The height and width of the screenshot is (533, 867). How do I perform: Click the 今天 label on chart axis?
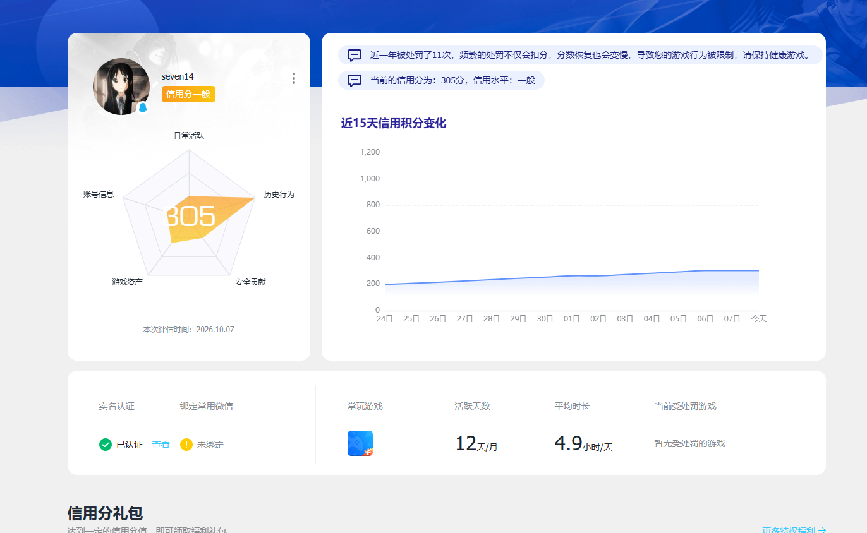tap(758, 319)
